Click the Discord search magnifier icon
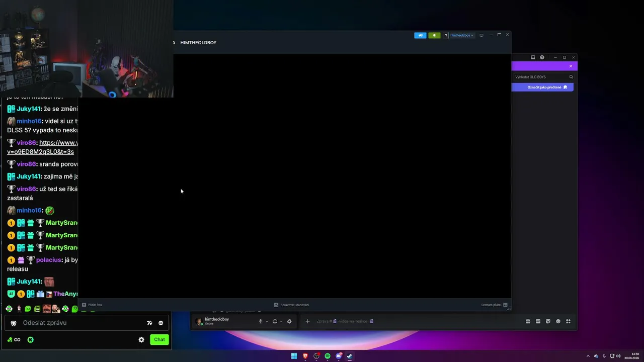Image resolution: width=644 pixels, height=362 pixels. [571, 77]
